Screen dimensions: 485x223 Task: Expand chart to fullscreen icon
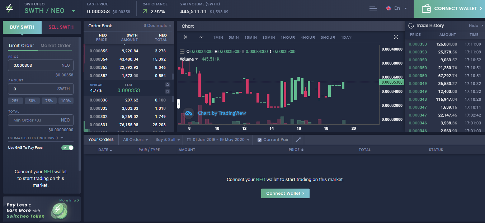tap(396, 37)
